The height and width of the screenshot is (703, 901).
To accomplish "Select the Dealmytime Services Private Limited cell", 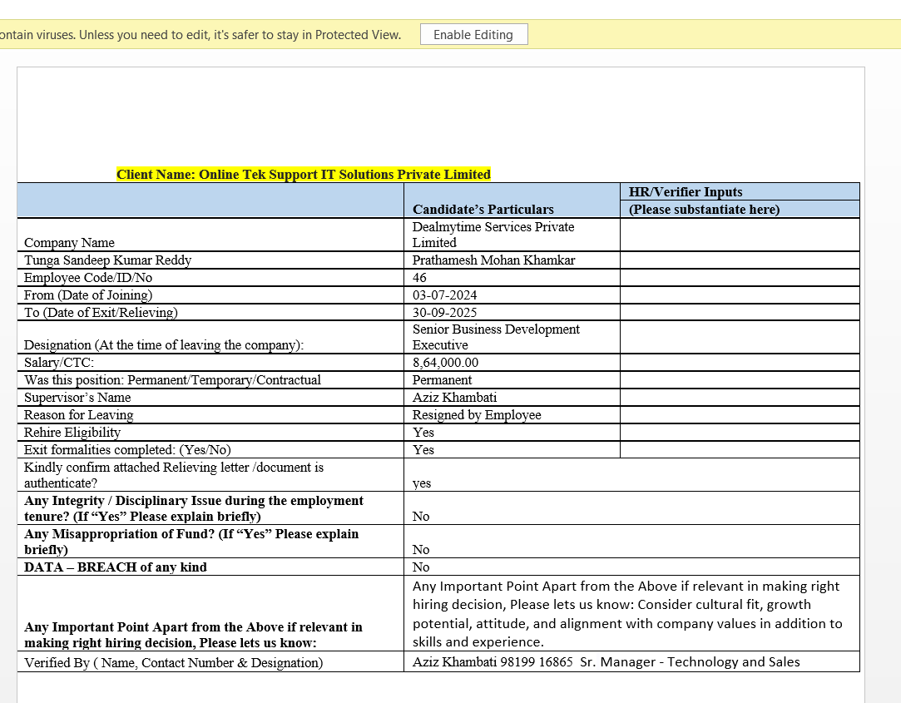I will click(493, 235).
